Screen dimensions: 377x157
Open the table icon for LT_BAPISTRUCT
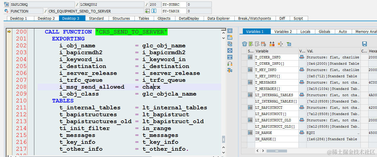(250, 107)
